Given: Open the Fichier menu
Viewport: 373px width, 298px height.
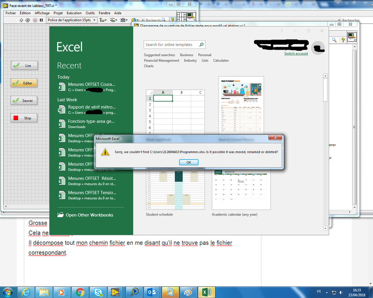Looking at the screenshot, I should tap(11, 13).
